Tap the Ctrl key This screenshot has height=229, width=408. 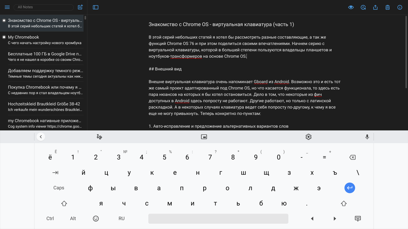[50, 218]
